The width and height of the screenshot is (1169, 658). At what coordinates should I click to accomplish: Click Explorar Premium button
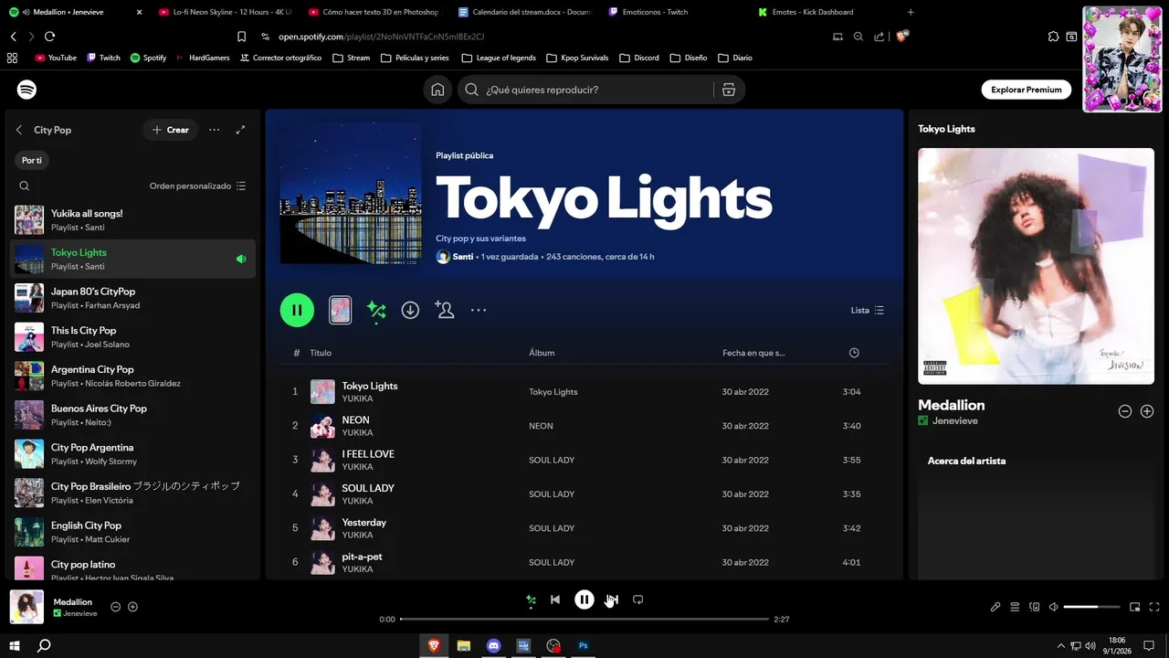click(1027, 90)
